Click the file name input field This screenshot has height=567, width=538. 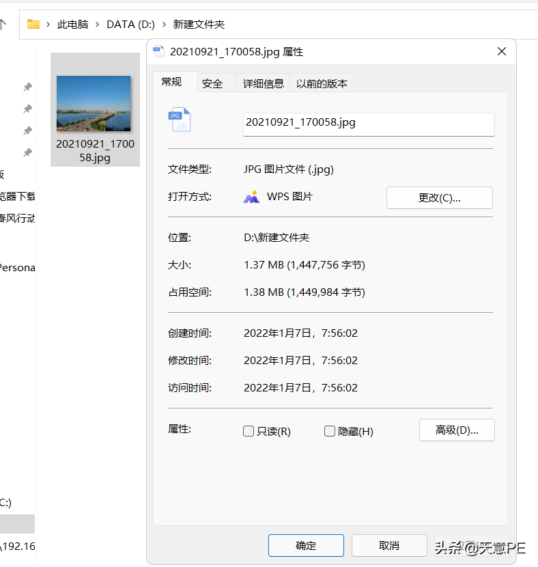click(x=369, y=124)
